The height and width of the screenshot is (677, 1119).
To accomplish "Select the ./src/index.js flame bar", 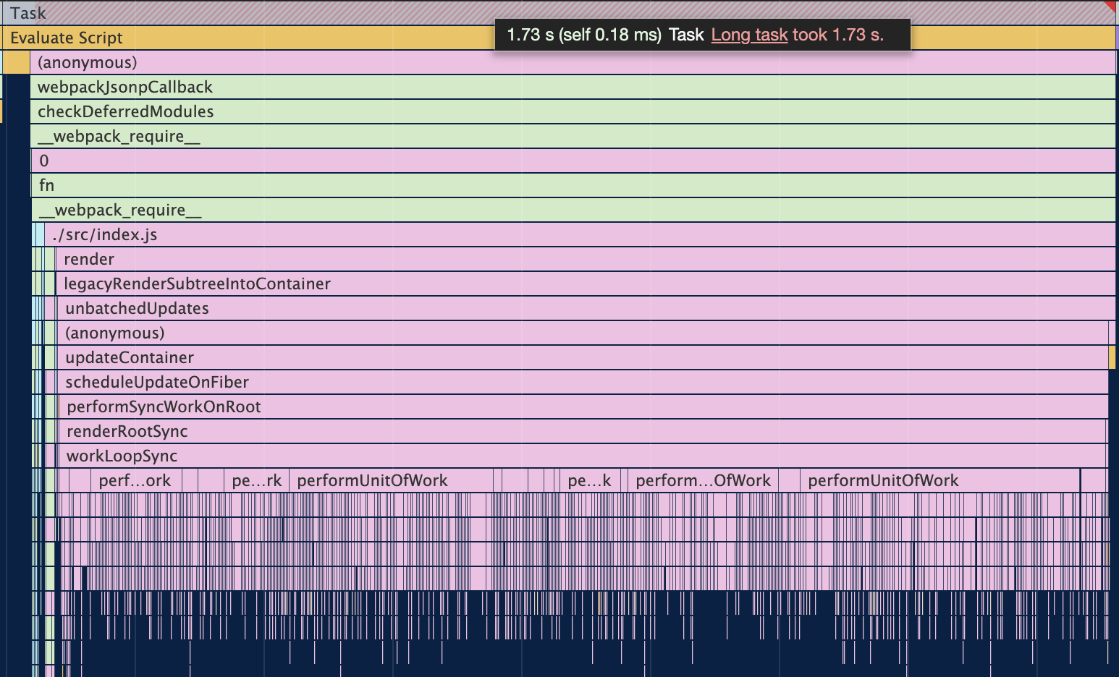I will click(580, 234).
